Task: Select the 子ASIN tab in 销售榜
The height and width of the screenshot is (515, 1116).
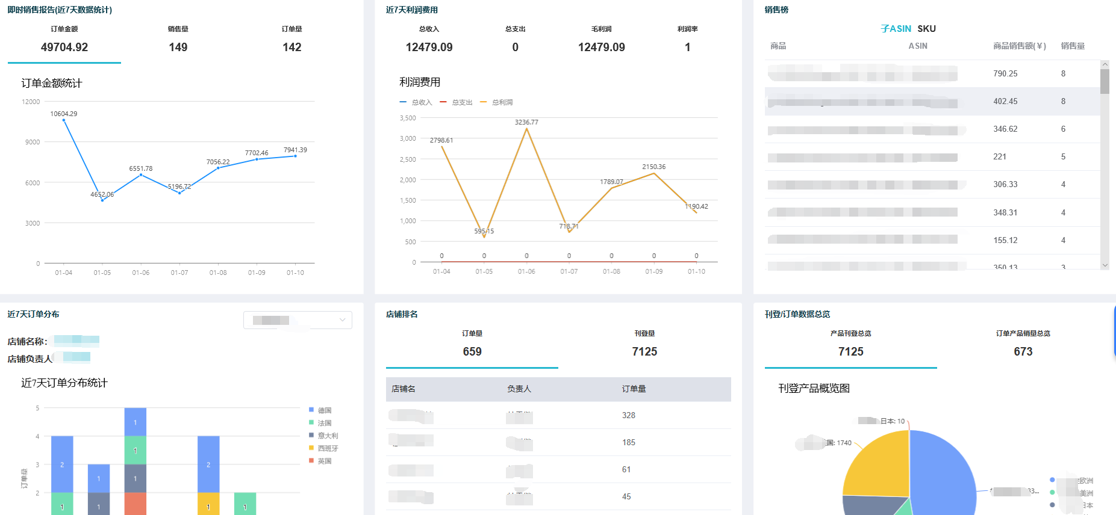Action: coord(896,29)
